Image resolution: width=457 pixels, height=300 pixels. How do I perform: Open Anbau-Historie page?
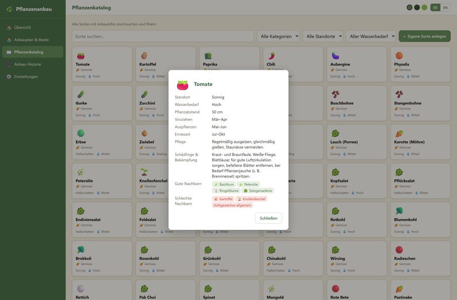point(33,64)
